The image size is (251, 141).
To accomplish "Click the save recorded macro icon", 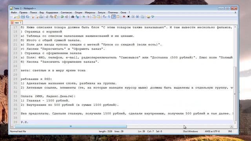I will pyautogui.click(x=142, y=17).
